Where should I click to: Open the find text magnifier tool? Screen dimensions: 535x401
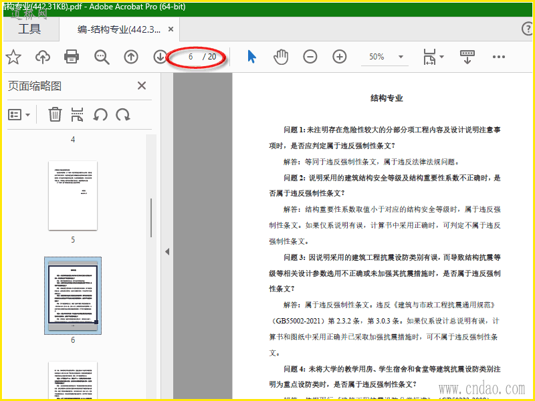[102, 57]
